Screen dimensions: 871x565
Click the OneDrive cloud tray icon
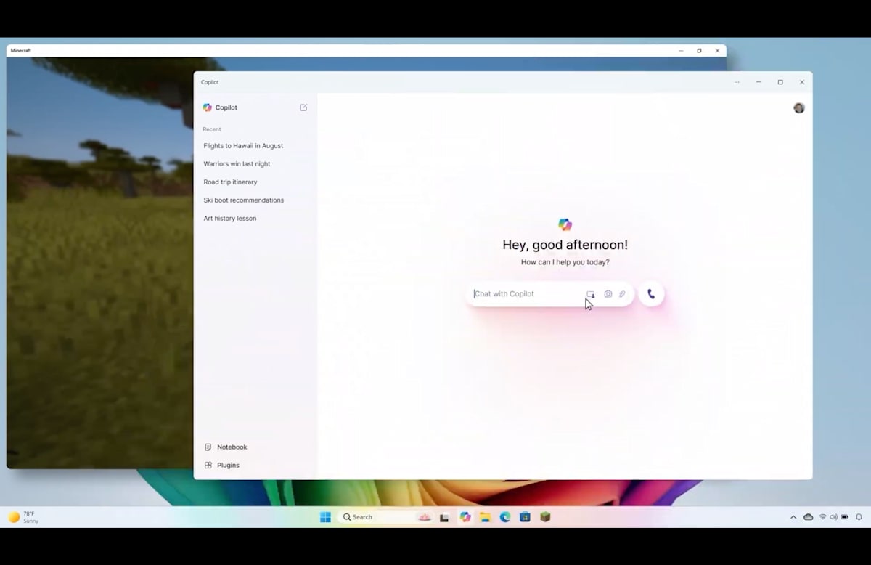tap(809, 517)
